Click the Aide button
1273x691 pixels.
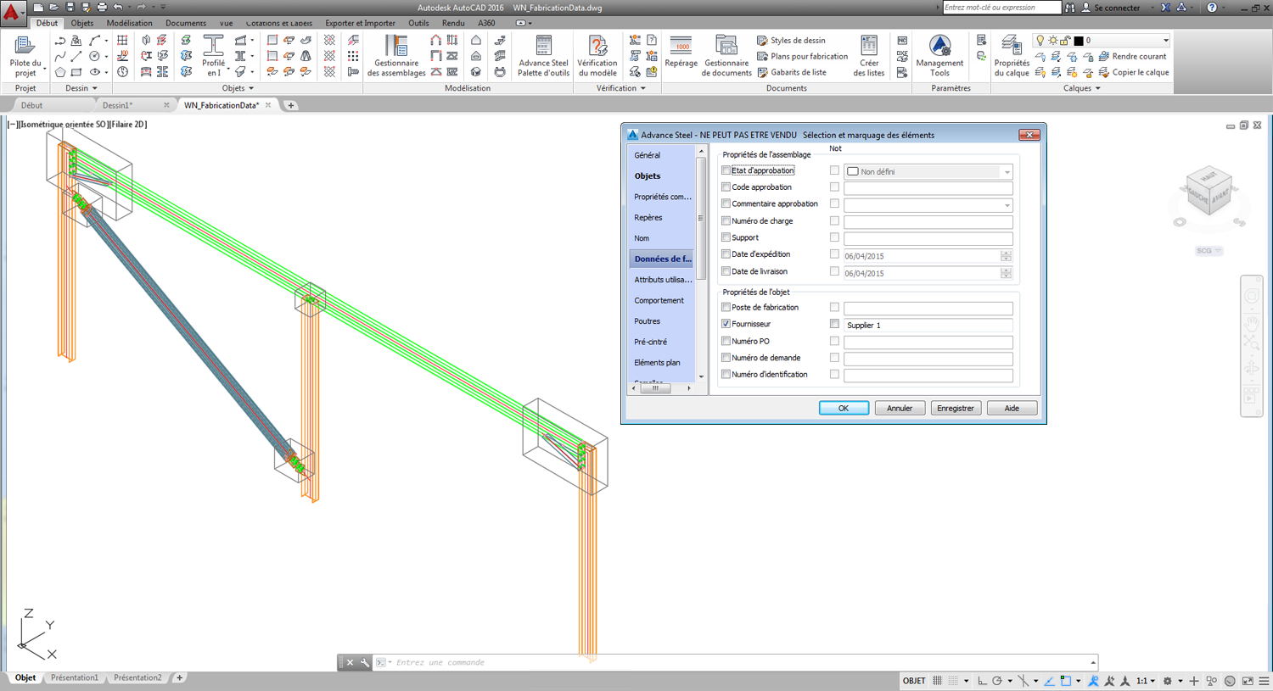click(1012, 408)
